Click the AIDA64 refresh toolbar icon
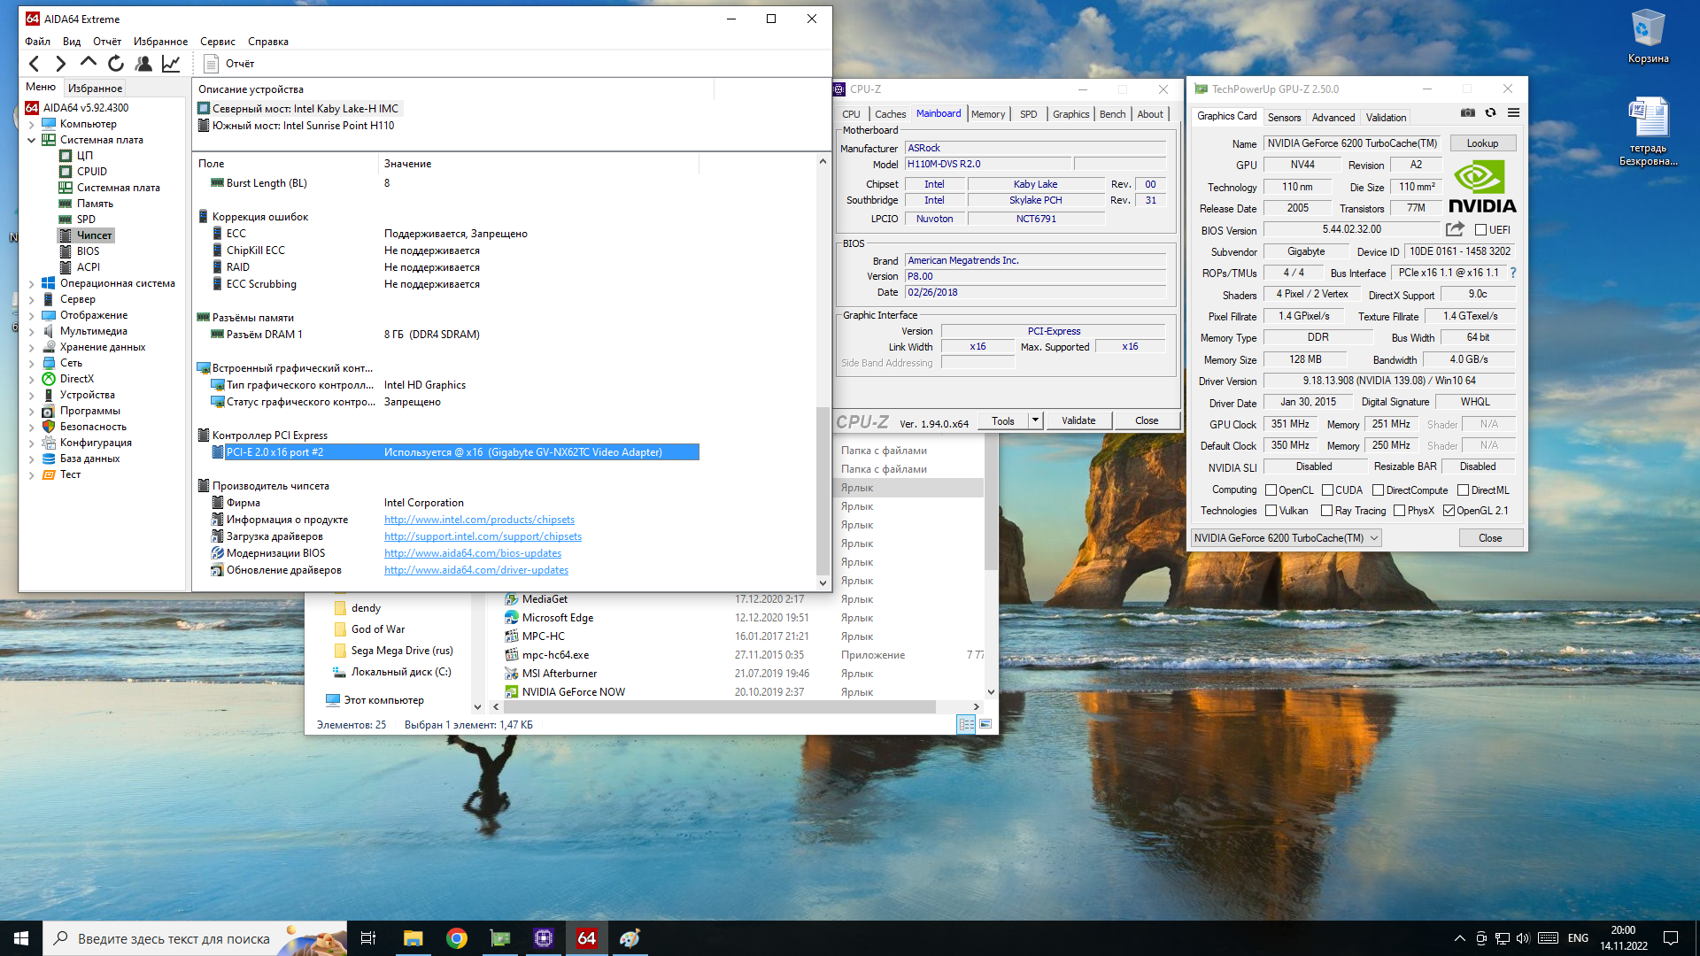The height and width of the screenshot is (956, 1700). click(116, 63)
